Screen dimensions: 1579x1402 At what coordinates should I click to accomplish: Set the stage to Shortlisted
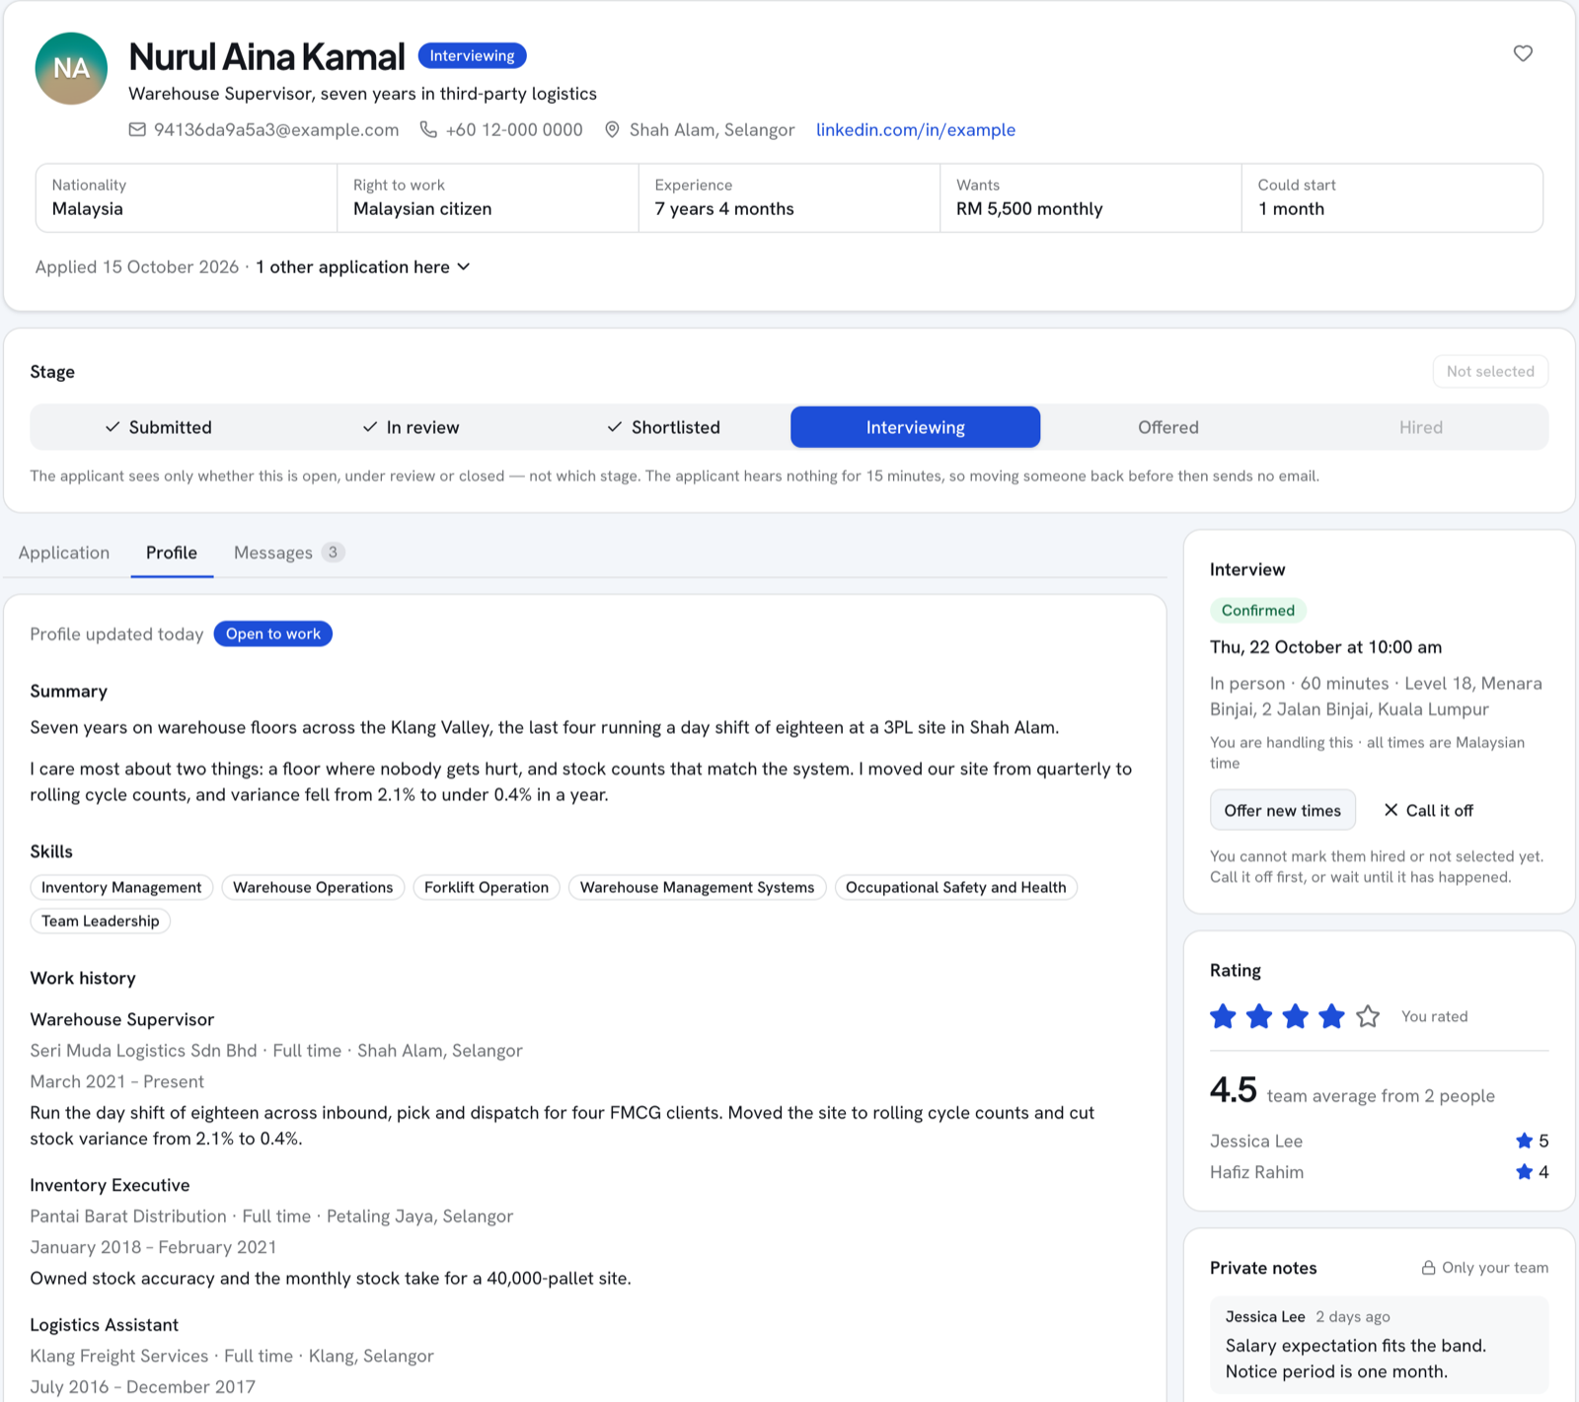tap(663, 427)
